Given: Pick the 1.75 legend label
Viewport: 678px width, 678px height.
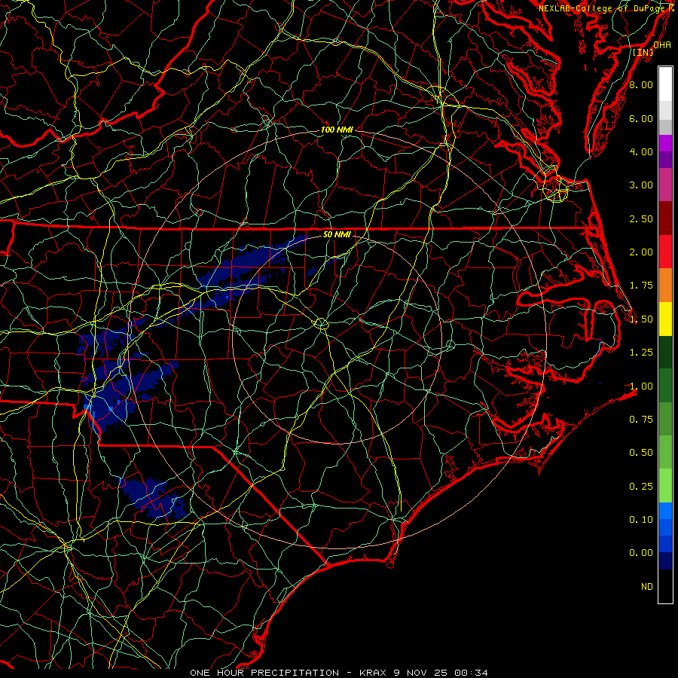Looking at the screenshot, I should click(641, 286).
